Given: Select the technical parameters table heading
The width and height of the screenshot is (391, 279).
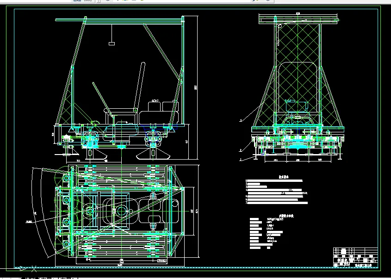Looking at the screenshot, I should tap(286, 216).
